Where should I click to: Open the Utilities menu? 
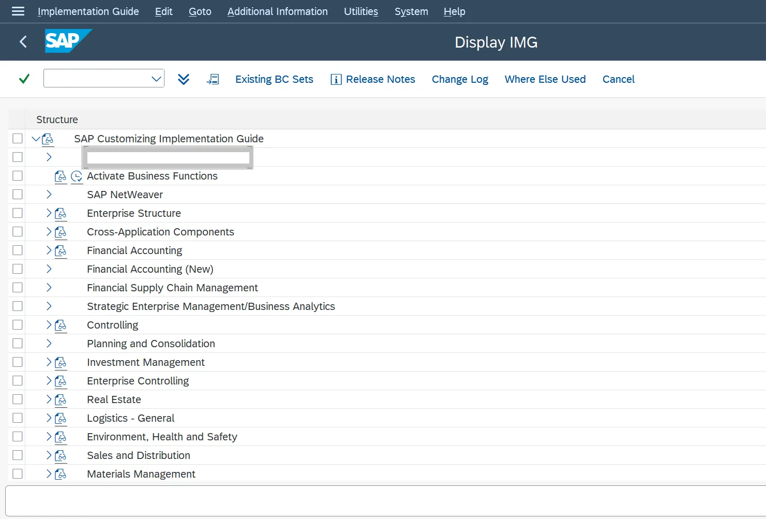361,11
